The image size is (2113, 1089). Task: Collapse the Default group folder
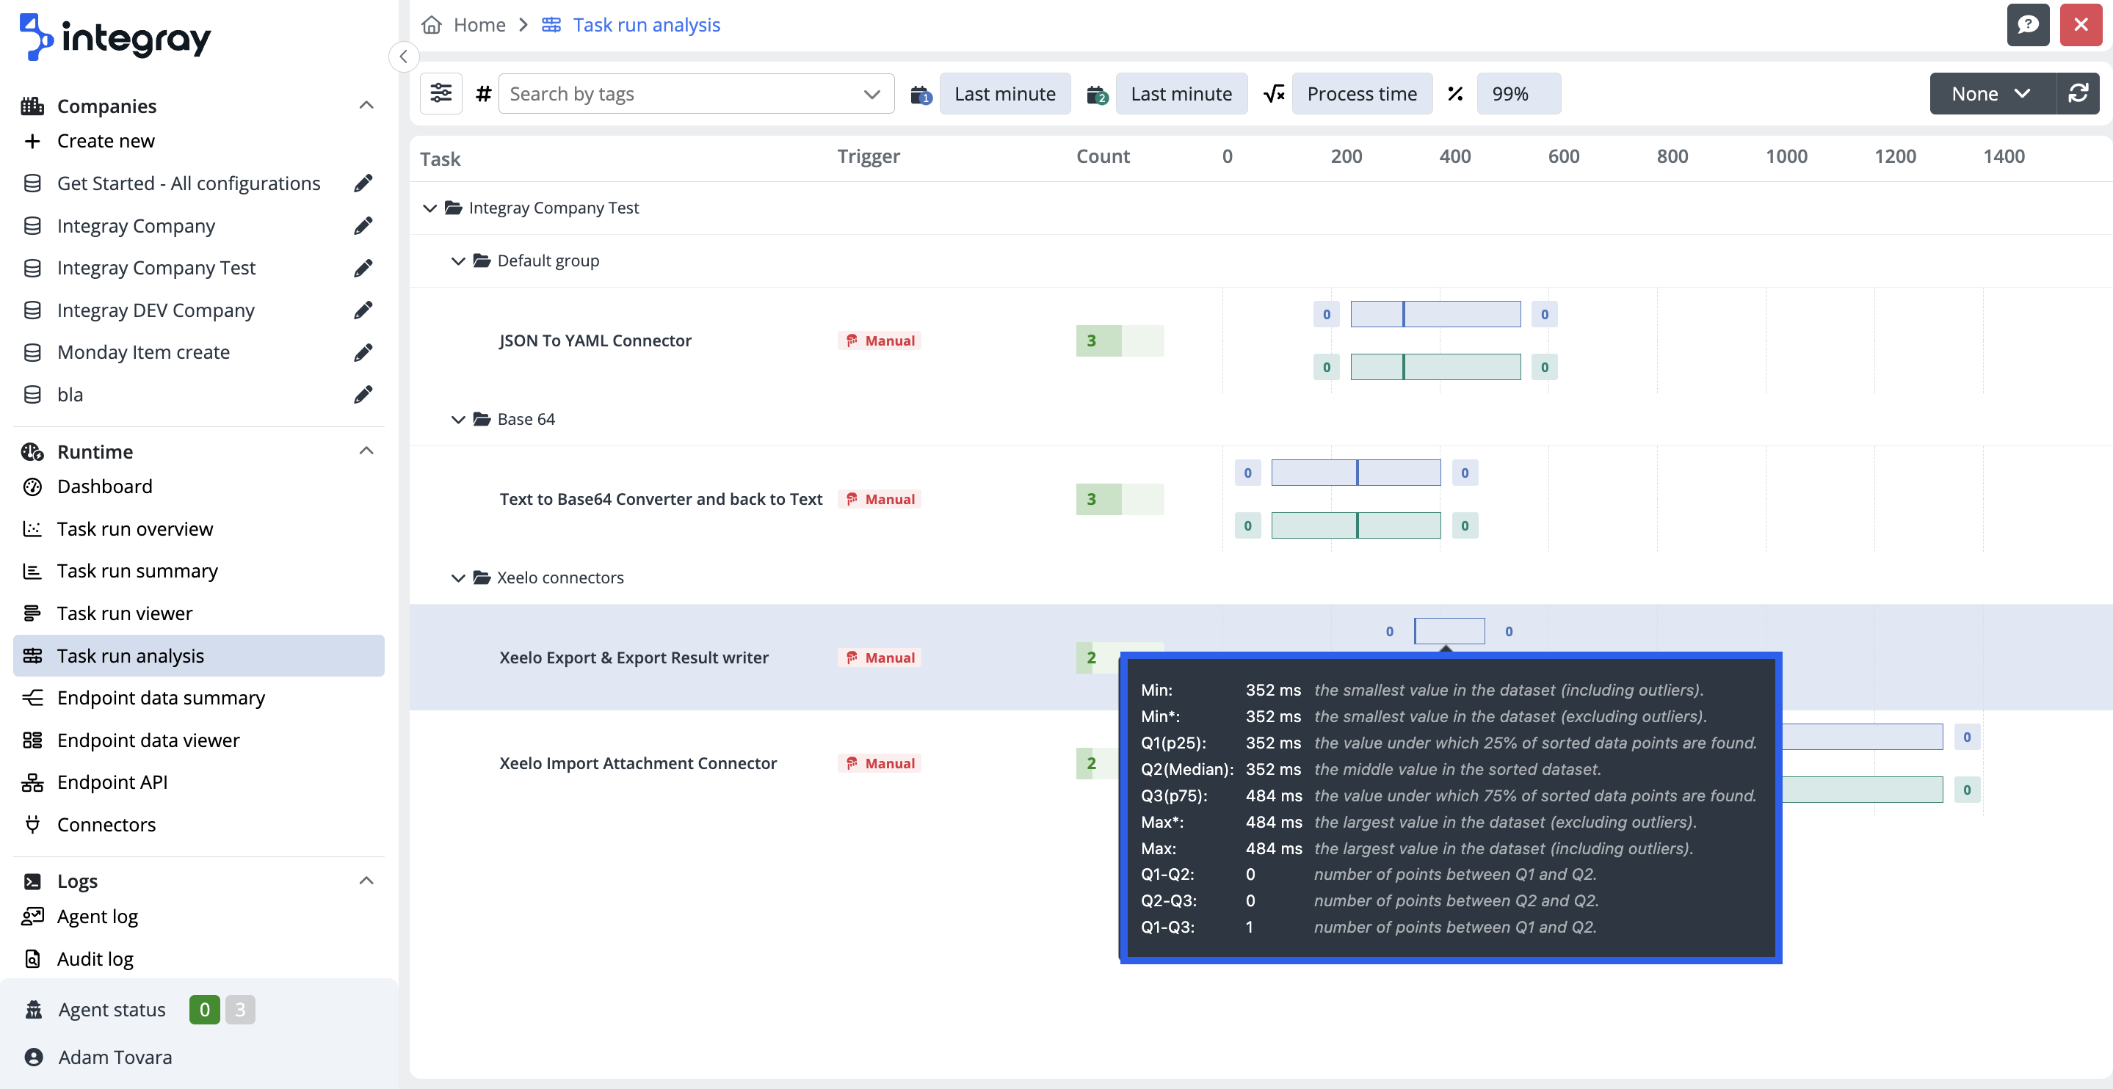tap(457, 261)
